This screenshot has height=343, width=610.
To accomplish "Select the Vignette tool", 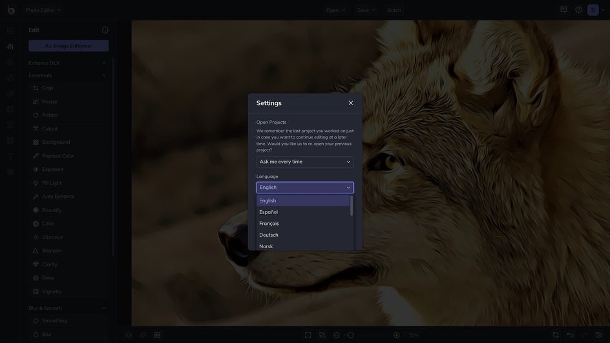I will coord(68,291).
